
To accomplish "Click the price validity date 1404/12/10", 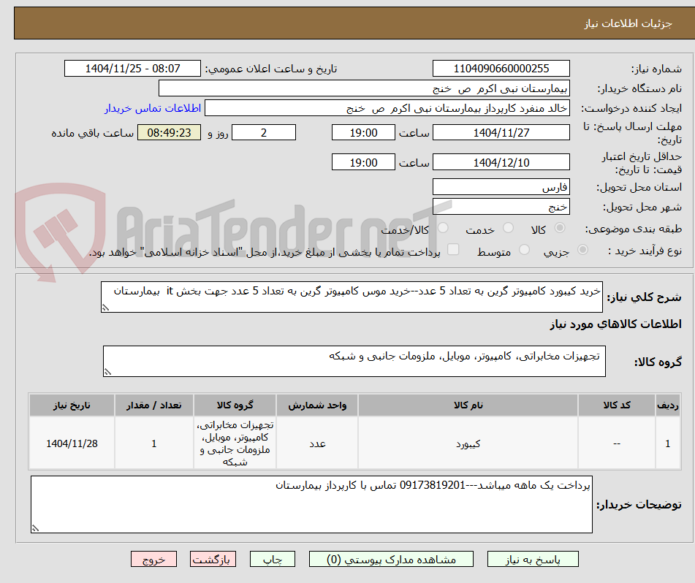I will pyautogui.click(x=501, y=162).
